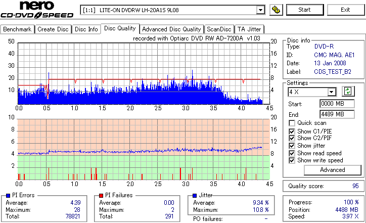
Task: Toggle the Show jitter checkbox
Action: click(292, 146)
